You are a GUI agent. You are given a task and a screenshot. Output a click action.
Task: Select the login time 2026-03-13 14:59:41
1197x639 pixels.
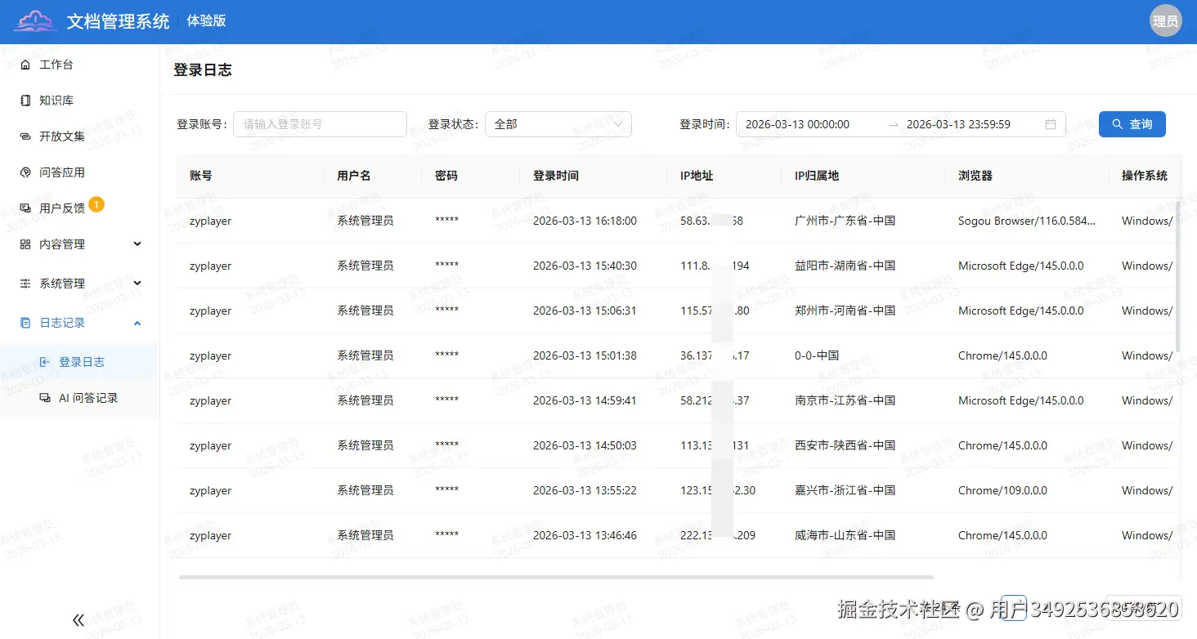pos(585,400)
